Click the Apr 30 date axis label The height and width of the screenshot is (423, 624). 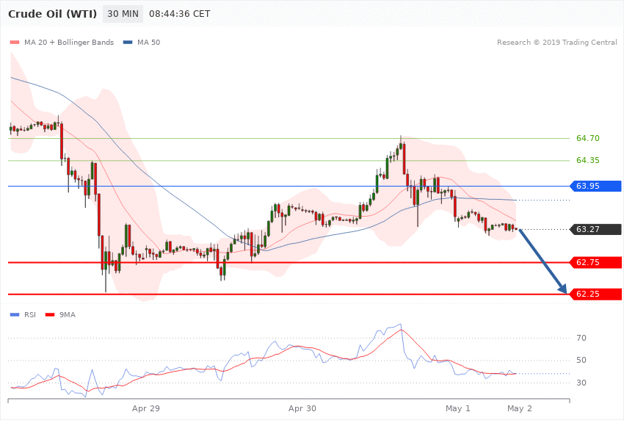[x=302, y=408]
